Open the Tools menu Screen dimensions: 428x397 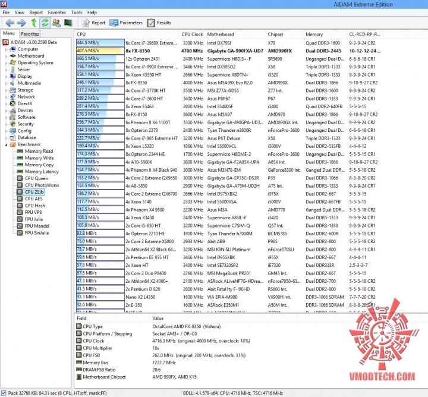click(77, 12)
